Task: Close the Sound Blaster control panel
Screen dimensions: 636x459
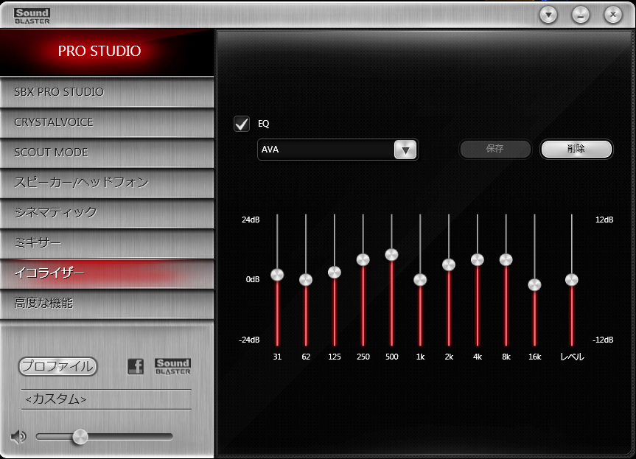Action: 613,15
